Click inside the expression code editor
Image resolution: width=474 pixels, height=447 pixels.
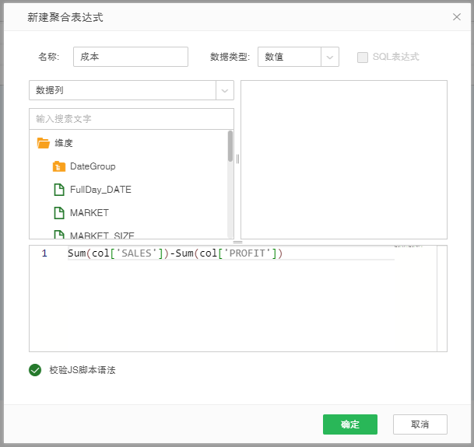coord(233,311)
